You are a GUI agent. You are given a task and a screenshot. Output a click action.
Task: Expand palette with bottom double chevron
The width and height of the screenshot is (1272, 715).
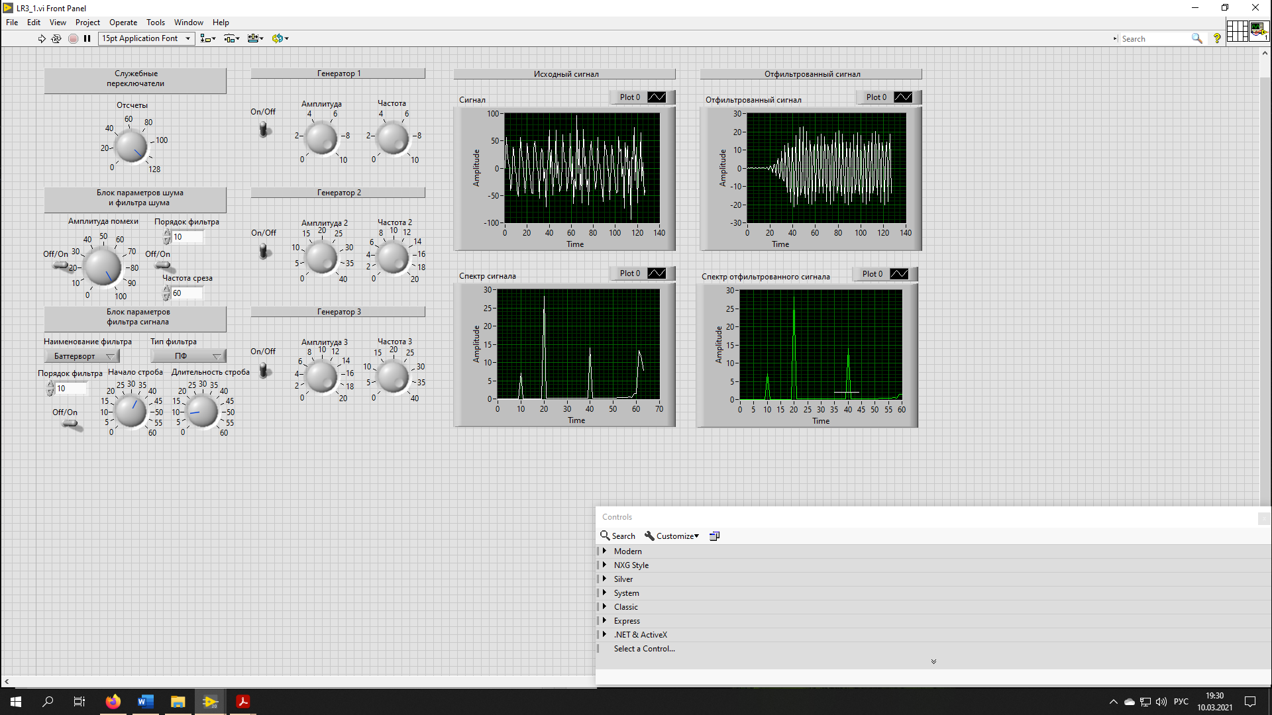pos(933,661)
